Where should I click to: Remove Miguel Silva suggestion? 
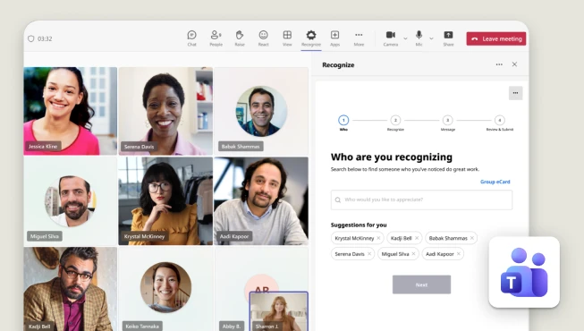413,254
